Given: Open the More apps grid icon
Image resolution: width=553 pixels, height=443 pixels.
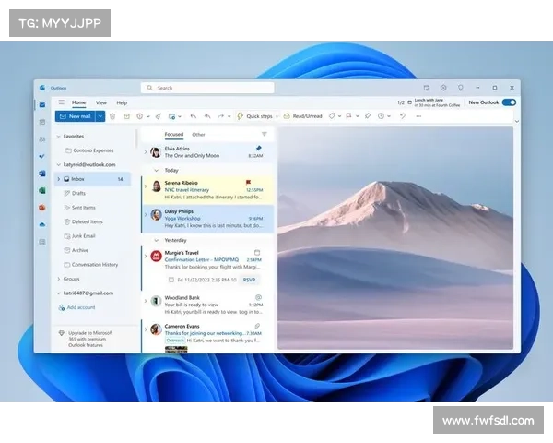Looking at the screenshot, I should click(x=42, y=242).
